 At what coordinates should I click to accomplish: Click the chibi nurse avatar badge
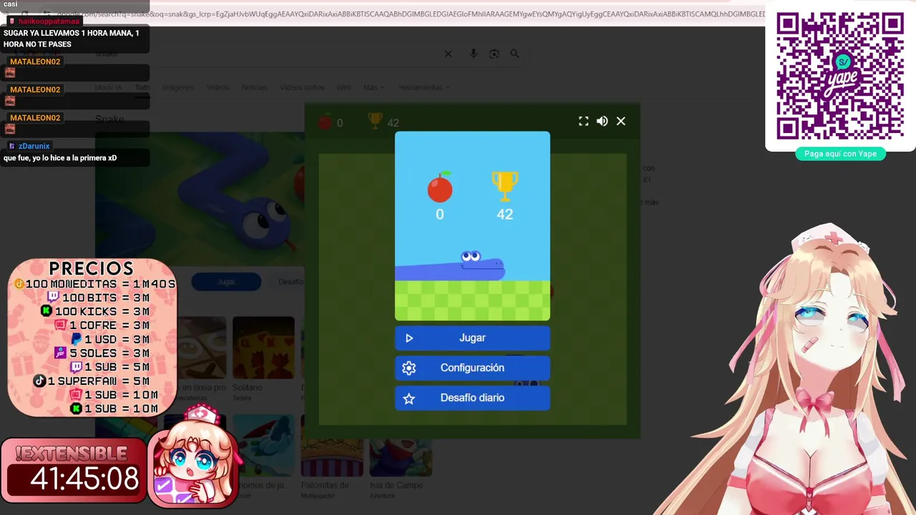click(193, 455)
